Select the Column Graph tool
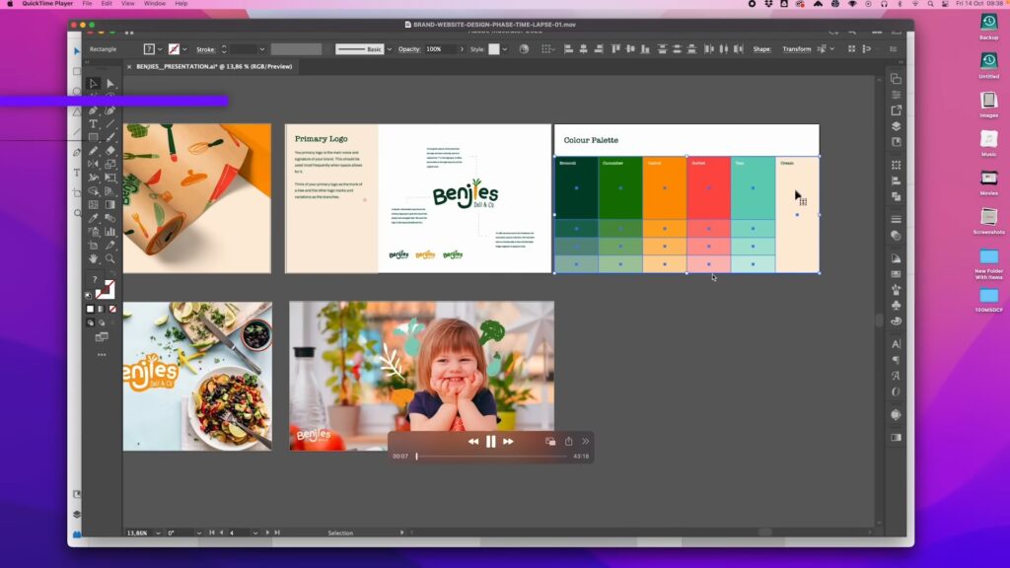The height and width of the screenshot is (568, 1010). [x=110, y=232]
